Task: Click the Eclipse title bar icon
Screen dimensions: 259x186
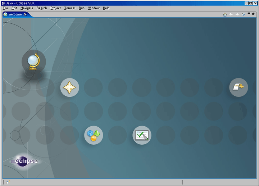Action: (3, 3)
